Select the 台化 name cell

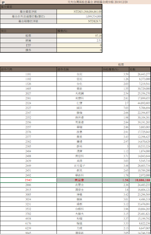tap(79, 84)
